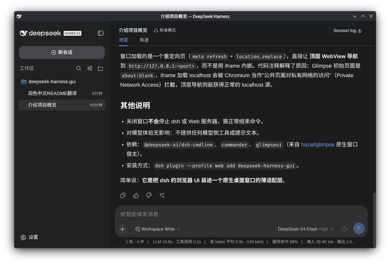Give thumbs up to the response

(136, 196)
